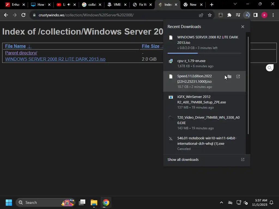Open the Windows Start menu
Image resolution: width=279 pixels, height=209 pixels.
point(9,202)
